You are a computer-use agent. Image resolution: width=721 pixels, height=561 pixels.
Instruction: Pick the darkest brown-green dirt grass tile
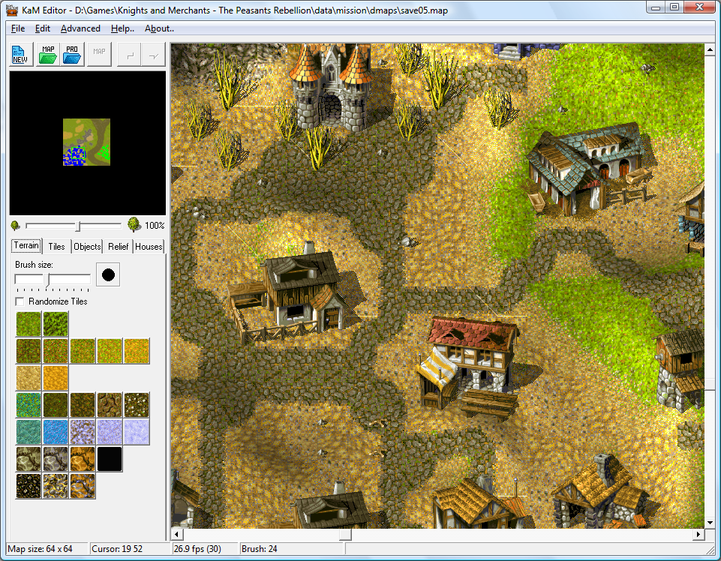pos(29,351)
